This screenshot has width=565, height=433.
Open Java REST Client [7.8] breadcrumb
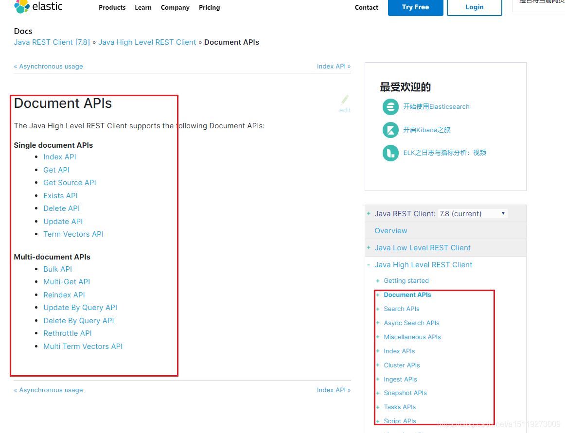pos(52,42)
